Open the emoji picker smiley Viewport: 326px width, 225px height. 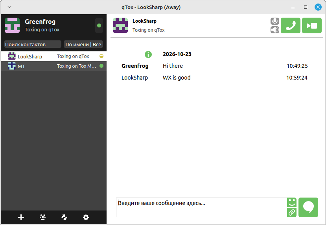pyautogui.click(x=292, y=202)
